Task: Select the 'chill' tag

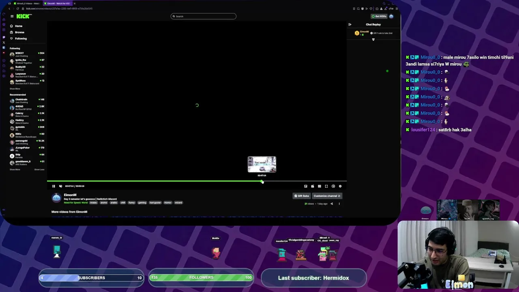Action: (123, 202)
